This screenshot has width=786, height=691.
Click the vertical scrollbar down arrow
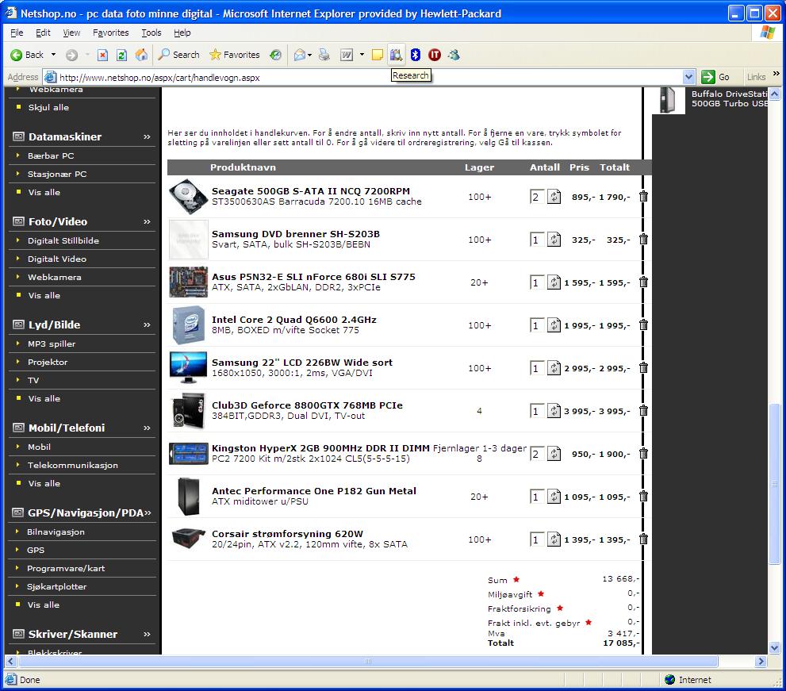pos(774,648)
